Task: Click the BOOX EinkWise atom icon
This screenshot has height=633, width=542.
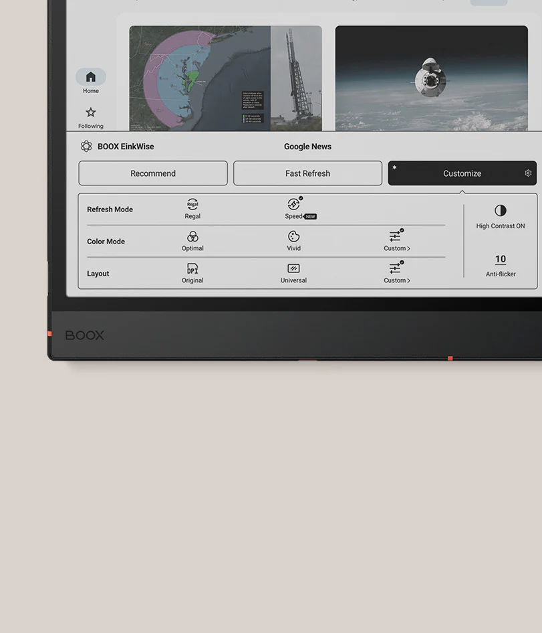Action: pyautogui.click(x=86, y=146)
